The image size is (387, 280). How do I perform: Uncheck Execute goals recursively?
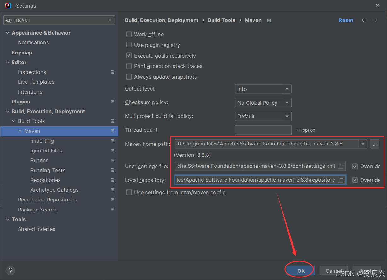click(129, 56)
